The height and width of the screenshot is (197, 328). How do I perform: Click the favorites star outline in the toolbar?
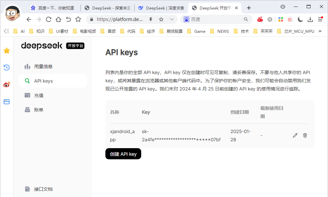point(78,19)
